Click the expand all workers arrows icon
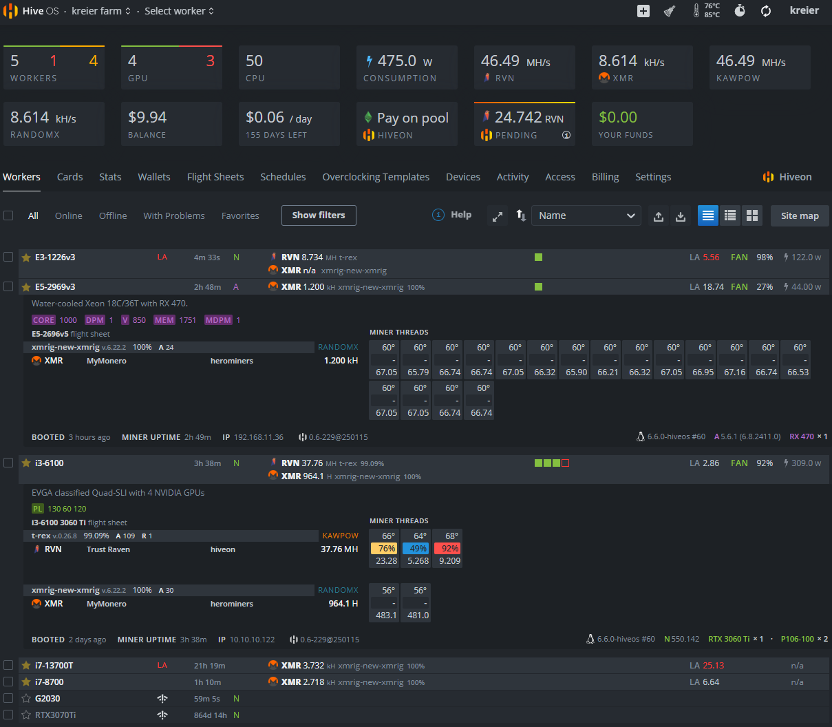The image size is (832, 727). point(498,216)
